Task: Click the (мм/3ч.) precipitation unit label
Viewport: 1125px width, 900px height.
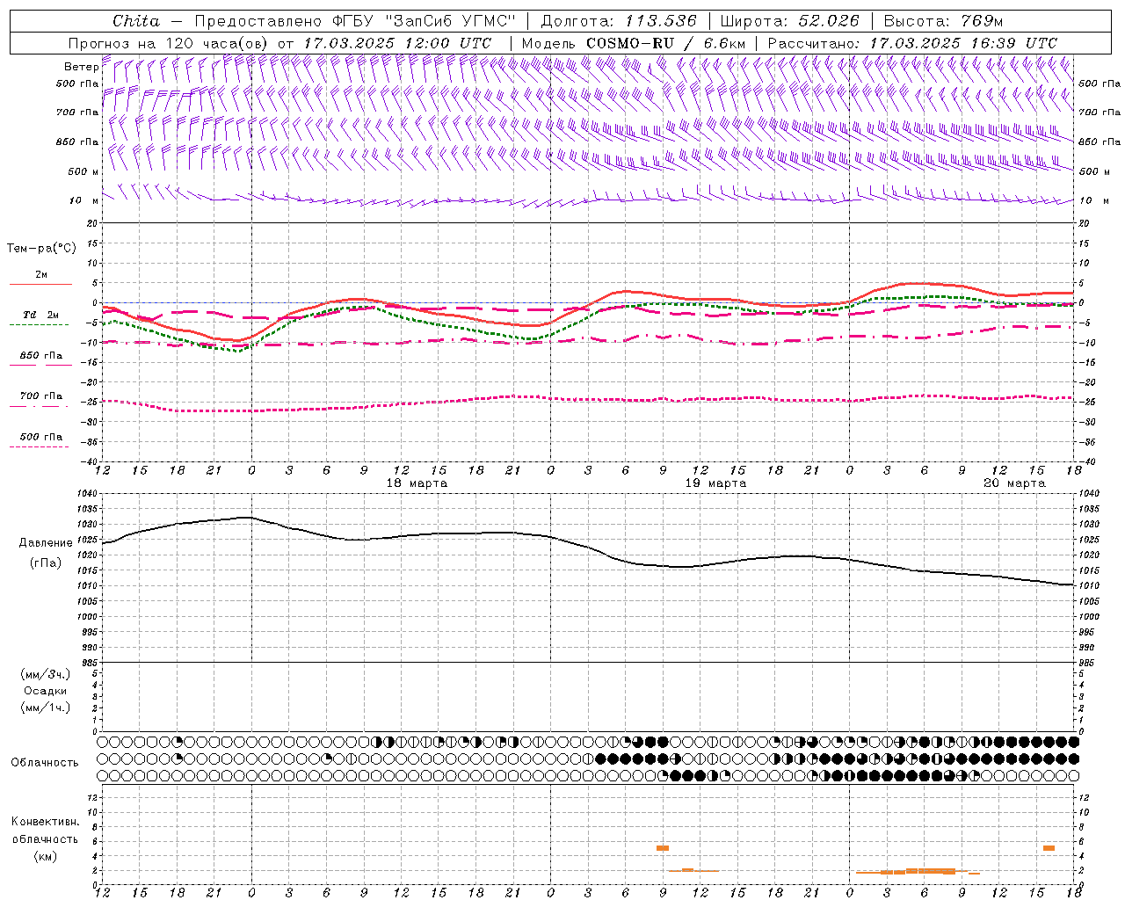Action: [46, 675]
